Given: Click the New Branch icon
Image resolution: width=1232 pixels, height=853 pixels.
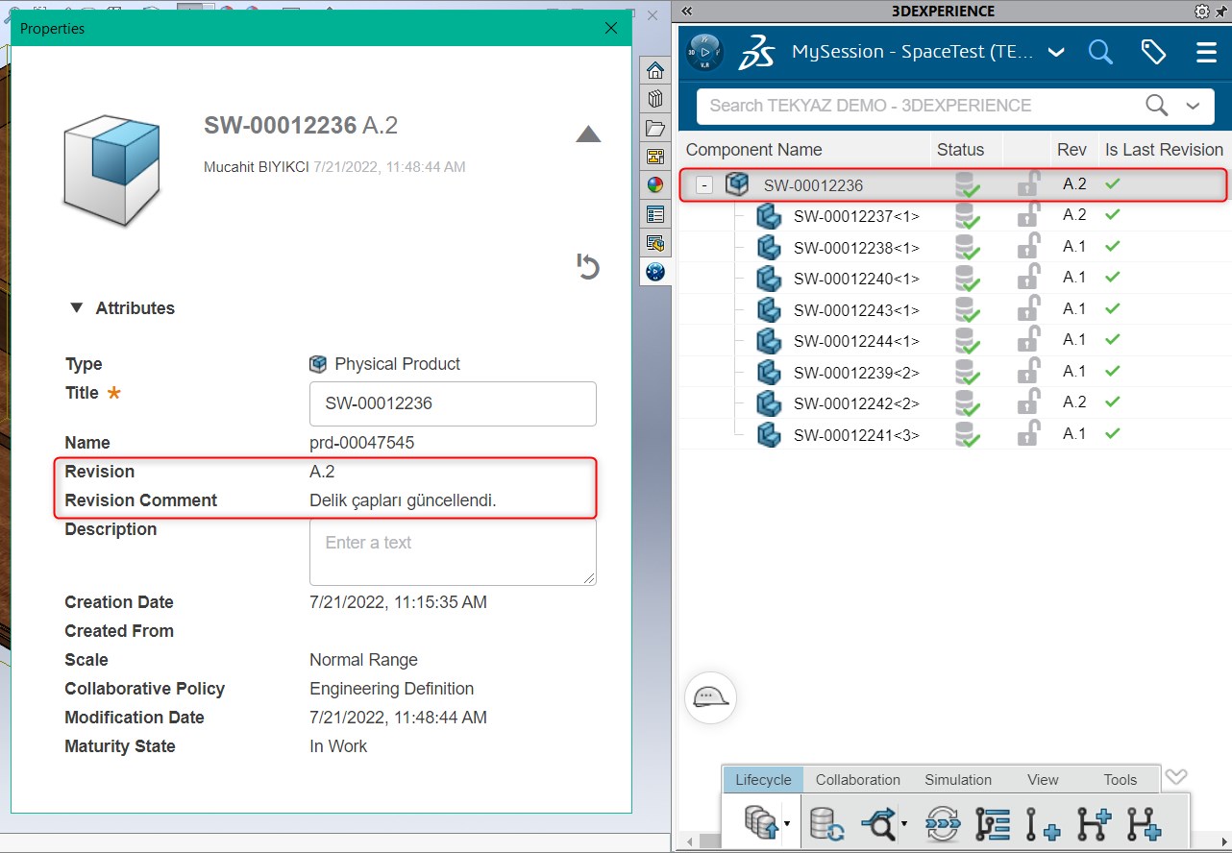Looking at the screenshot, I should (1094, 824).
